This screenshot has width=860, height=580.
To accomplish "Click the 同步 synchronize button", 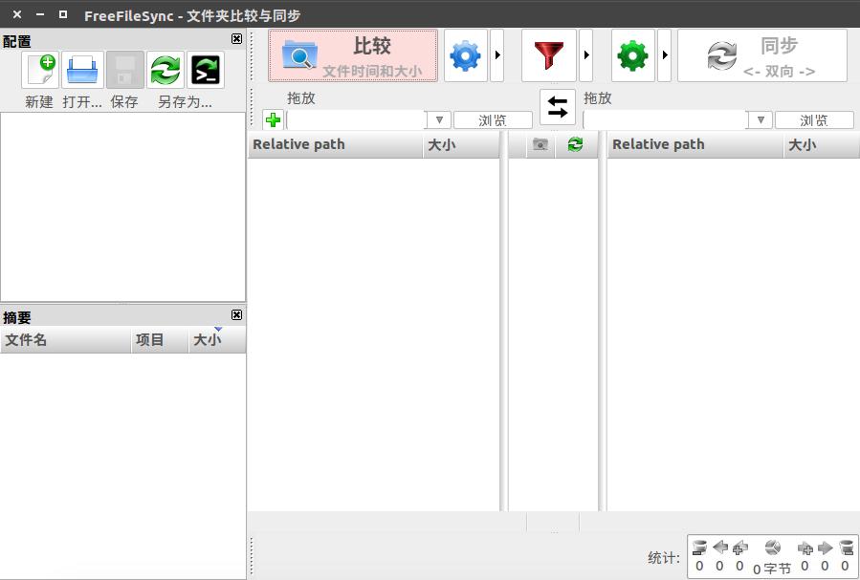I will click(762, 55).
